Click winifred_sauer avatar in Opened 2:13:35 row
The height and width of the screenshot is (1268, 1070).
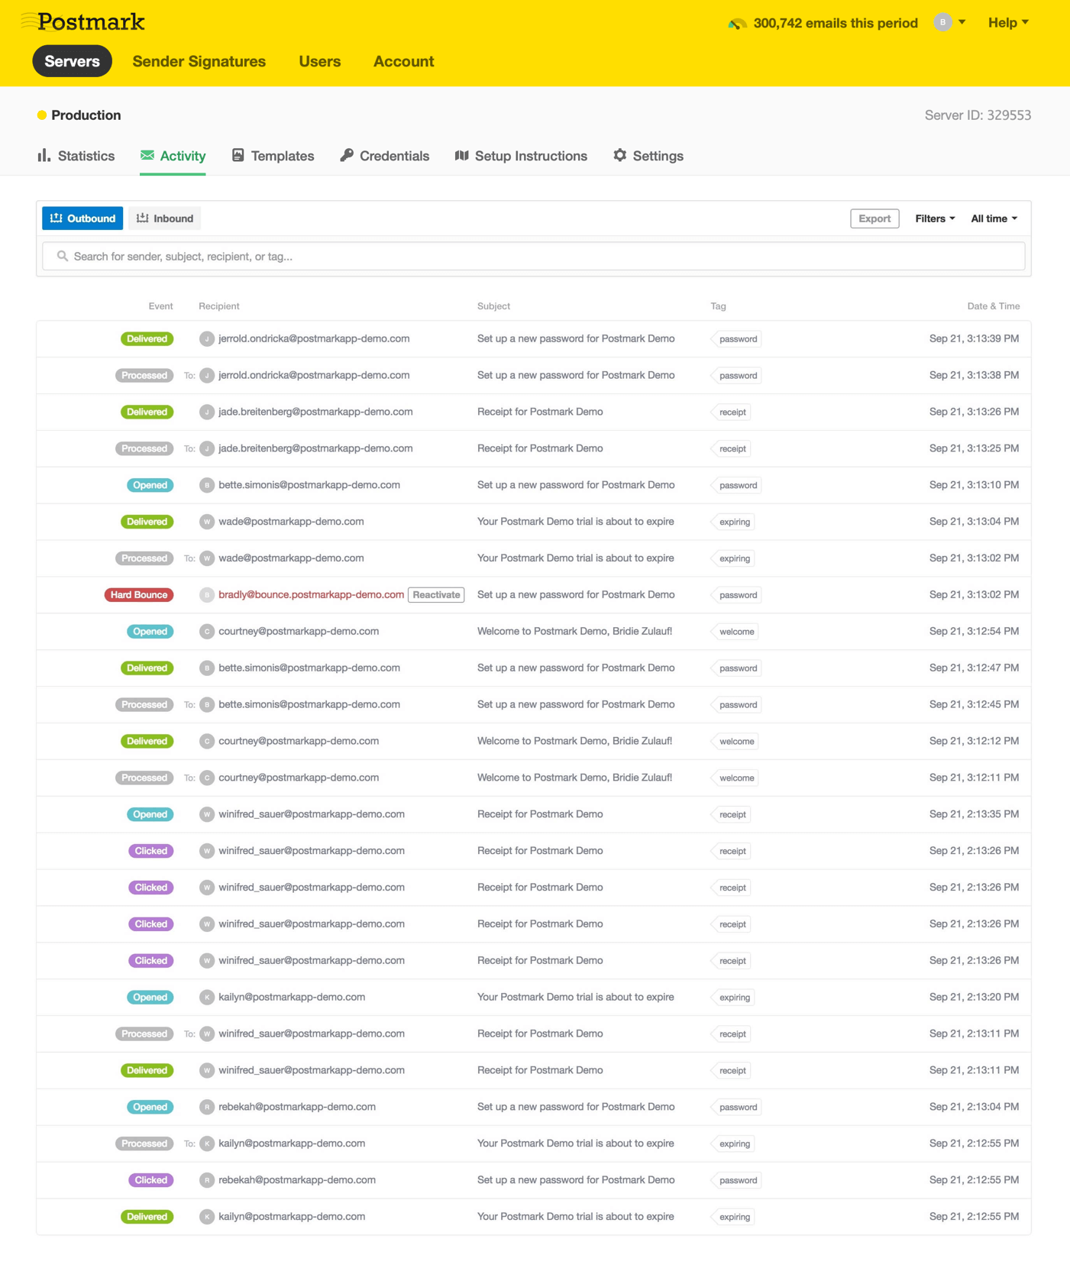(207, 815)
